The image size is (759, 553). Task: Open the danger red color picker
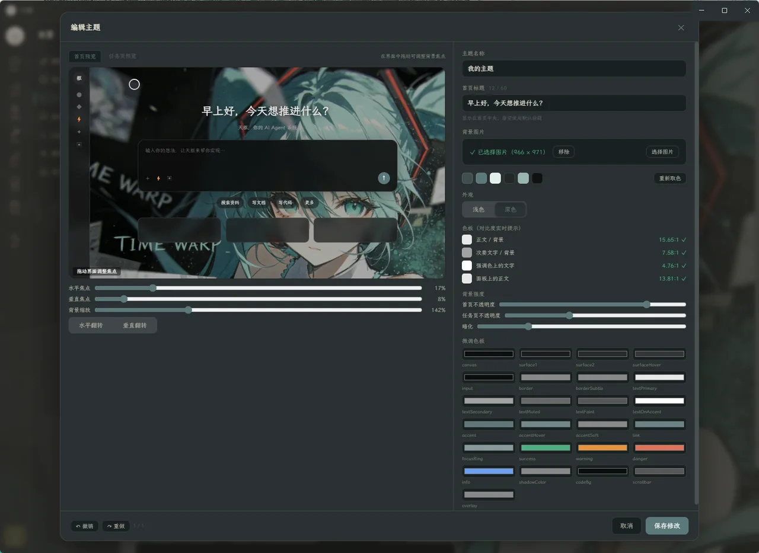pos(659,448)
